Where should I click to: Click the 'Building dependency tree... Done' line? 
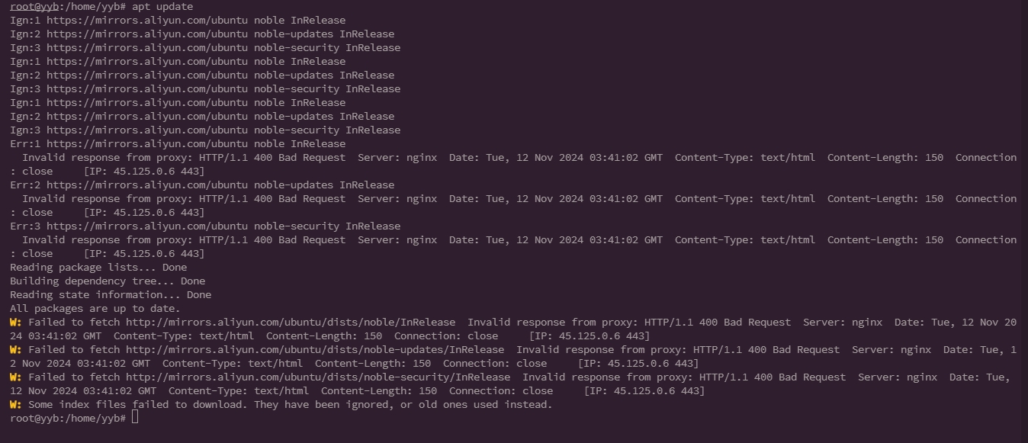108,281
